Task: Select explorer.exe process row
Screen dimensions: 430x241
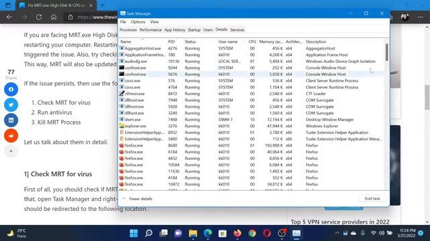Action: (251, 126)
